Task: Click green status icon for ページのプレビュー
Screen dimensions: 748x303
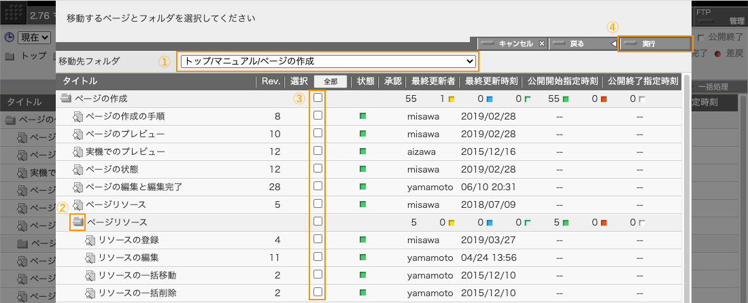Action: pos(362,134)
